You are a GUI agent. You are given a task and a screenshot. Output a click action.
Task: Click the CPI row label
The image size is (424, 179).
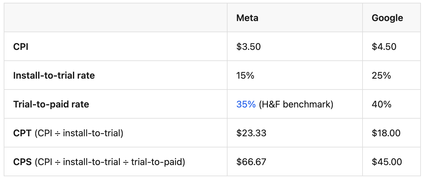coord(21,47)
